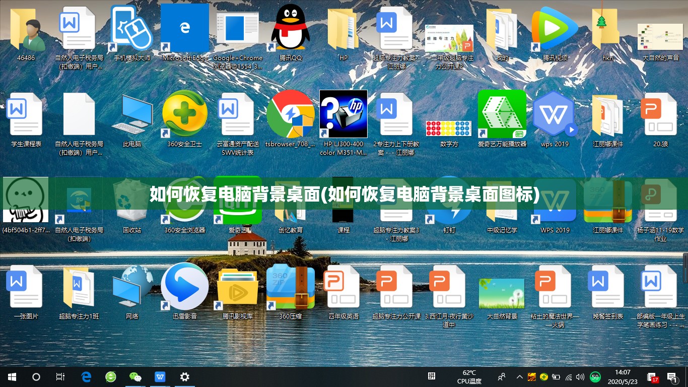Open the People icon in taskbar
The height and width of the screenshot is (387, 688).
pyautogui.click(x=501, y=376)
